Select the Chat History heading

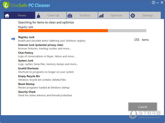point(26,53)
